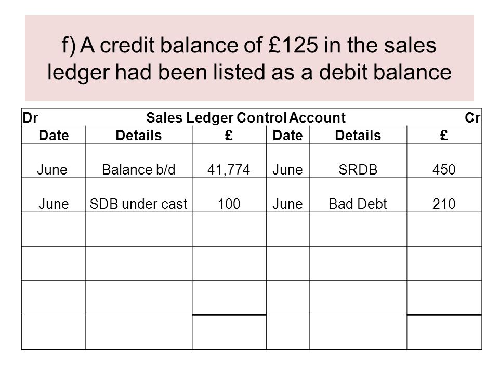Select the Balance b/d details cell
This screenshot has height=374, width=499.
[139, 161]
